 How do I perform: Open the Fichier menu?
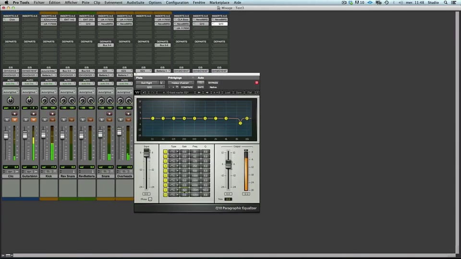tap(39, 2)
